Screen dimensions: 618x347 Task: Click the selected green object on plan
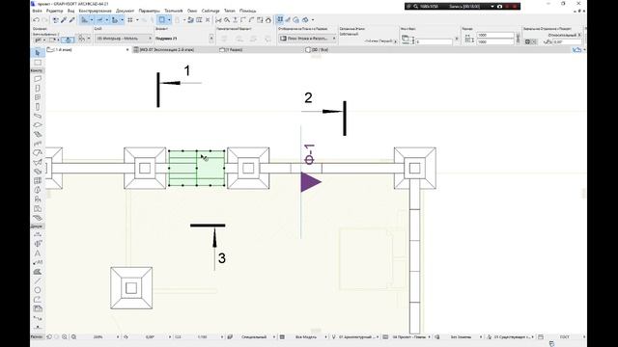click(196, 168)
